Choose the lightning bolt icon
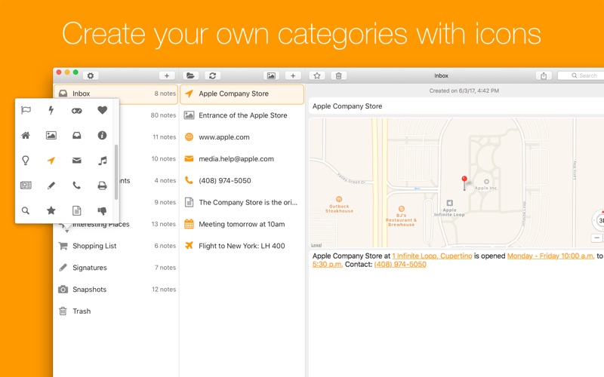604x377 pixels. point(51,110)
